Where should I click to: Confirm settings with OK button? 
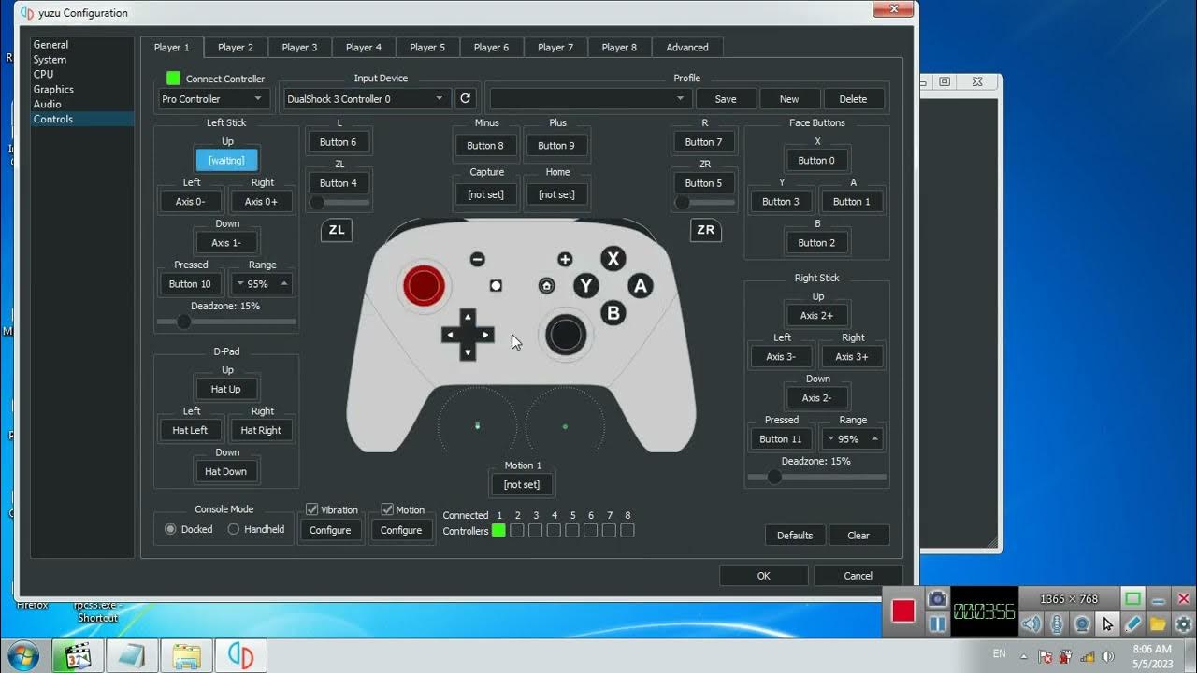[x=764, y=576]
